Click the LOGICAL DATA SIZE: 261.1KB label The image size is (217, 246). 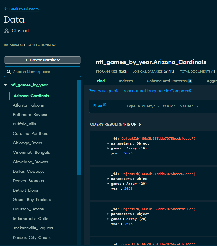[153, 72]
